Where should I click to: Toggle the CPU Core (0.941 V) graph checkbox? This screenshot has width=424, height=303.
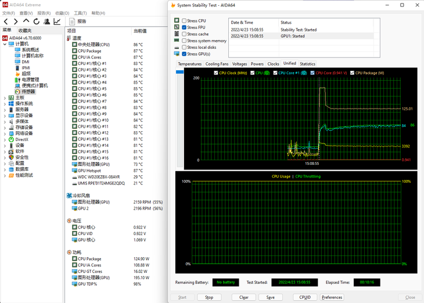click(312, 73)
